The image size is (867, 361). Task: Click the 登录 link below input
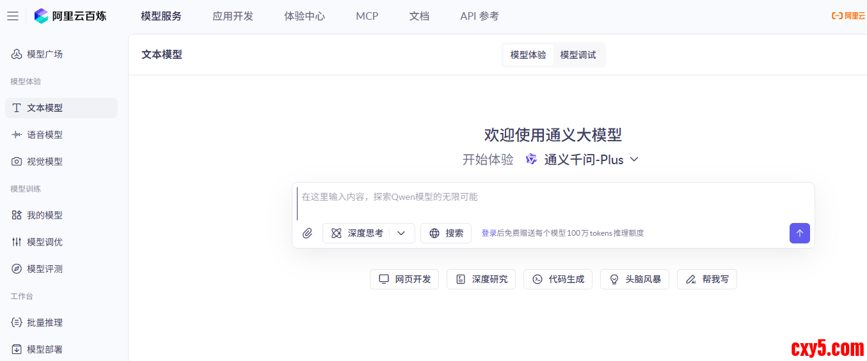(x=489, y=233)
